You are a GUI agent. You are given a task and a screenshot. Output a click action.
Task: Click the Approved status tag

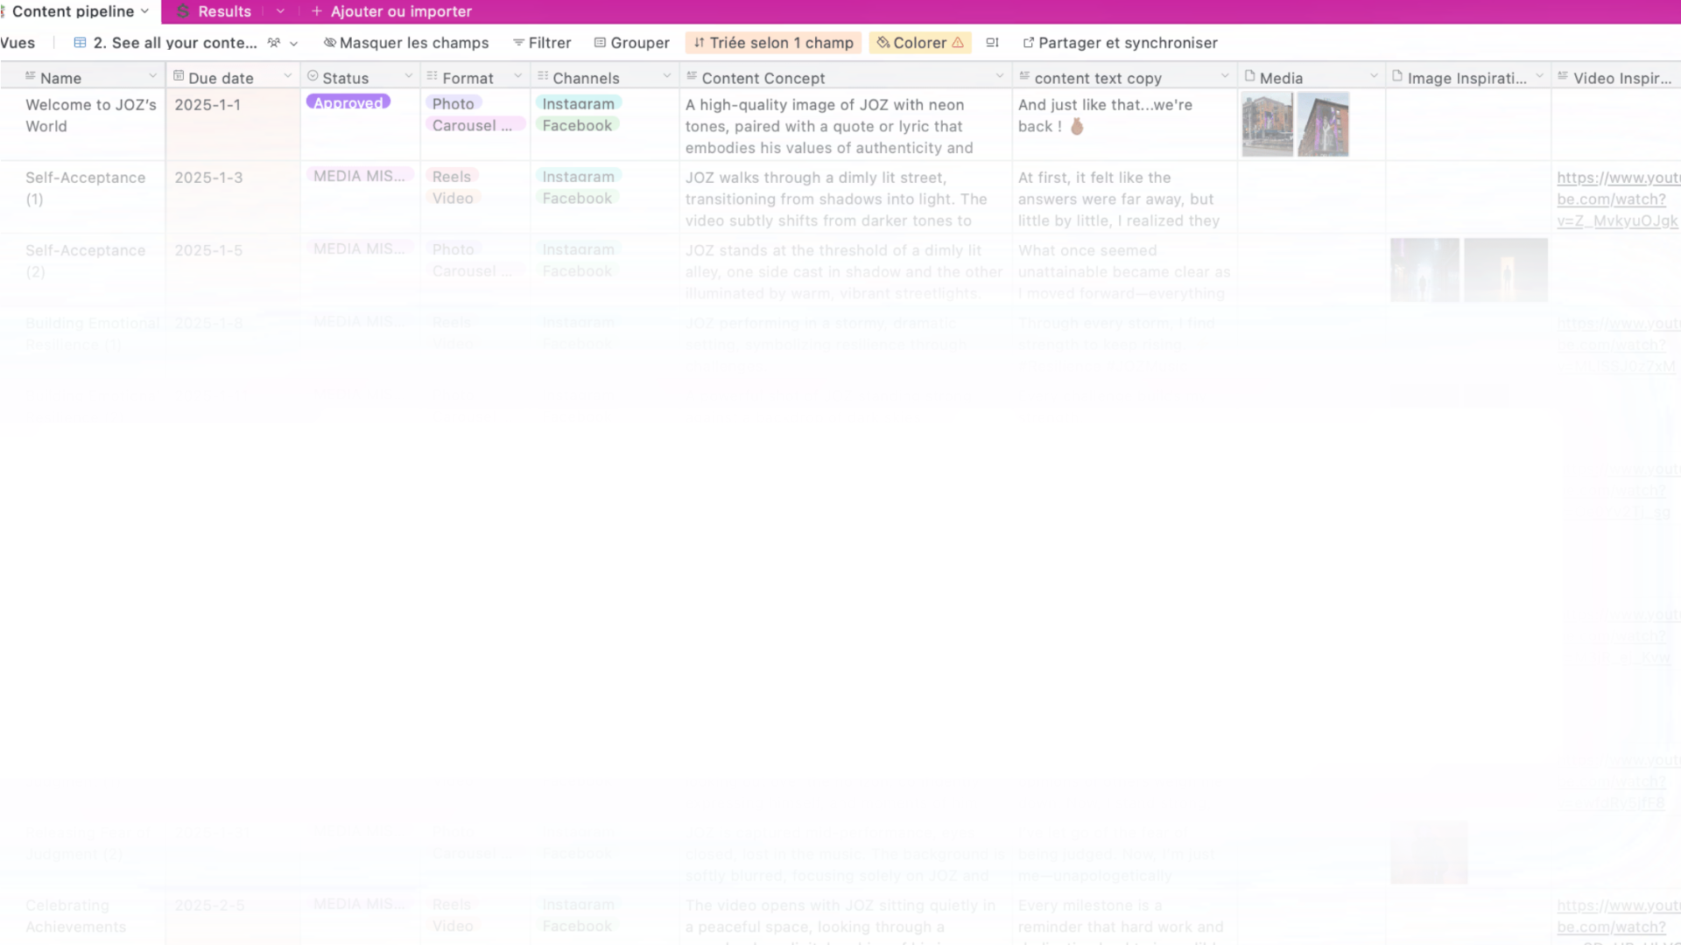point(348,102)
